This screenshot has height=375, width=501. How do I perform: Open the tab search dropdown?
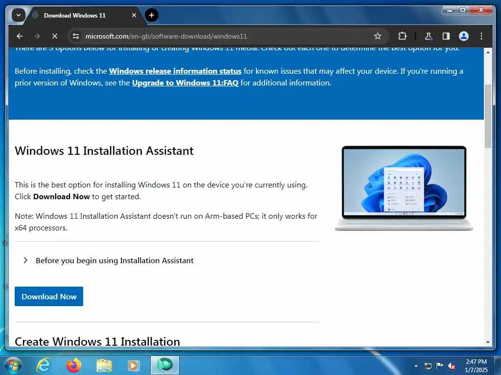pos(19,15)
